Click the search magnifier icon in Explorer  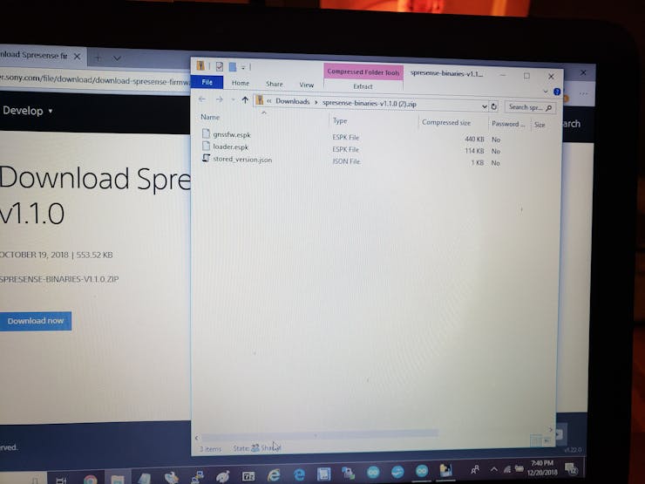(549, 108)
